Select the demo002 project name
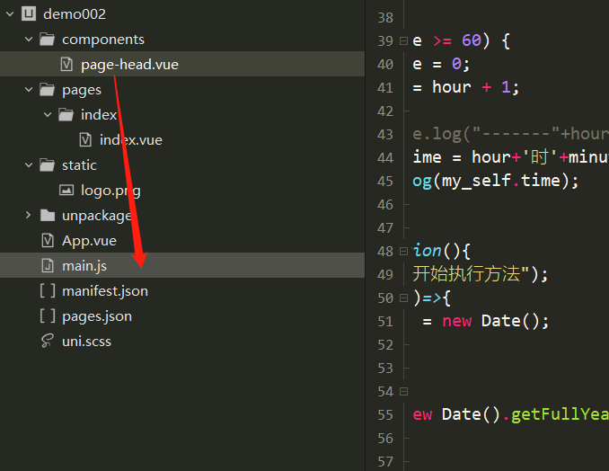 (75, 14)
